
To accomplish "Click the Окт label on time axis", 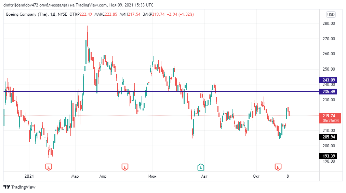I will coord(256,176).
